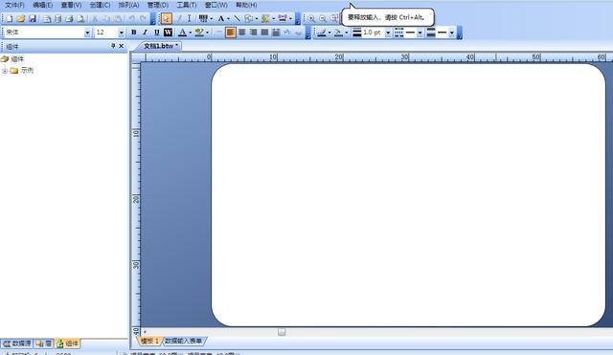Create a new document from toolbar
The image size is (613, 355).
tap(10, 18)
